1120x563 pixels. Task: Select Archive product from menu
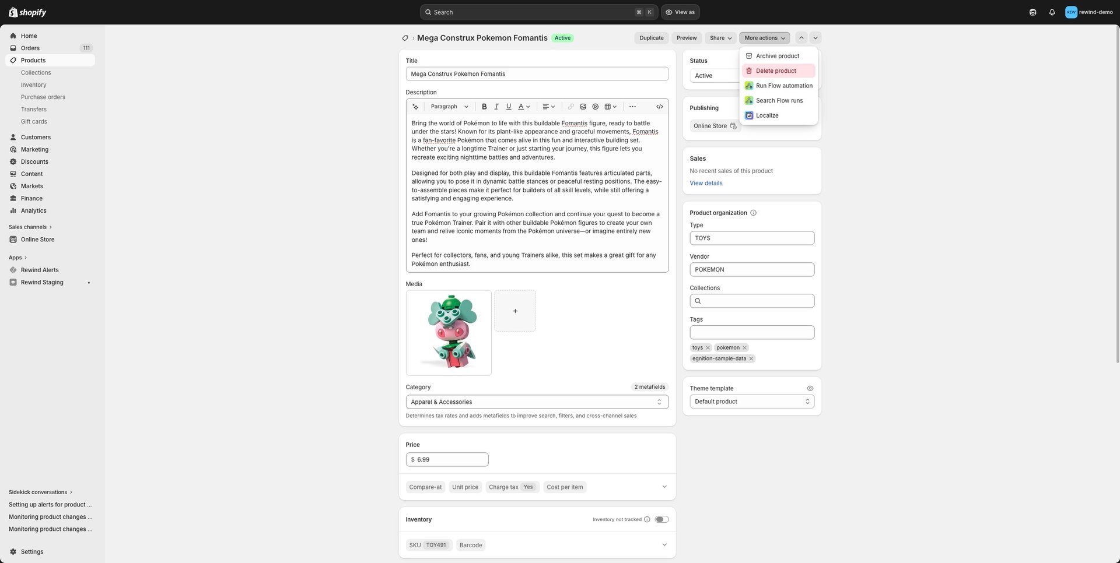pyautogui.click(x=778, y=56)
